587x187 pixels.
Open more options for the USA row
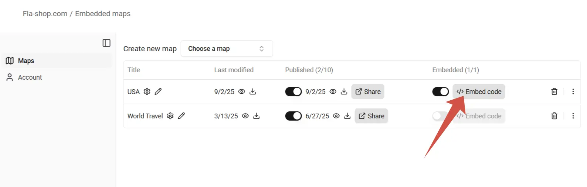click(x=573, y=91)
